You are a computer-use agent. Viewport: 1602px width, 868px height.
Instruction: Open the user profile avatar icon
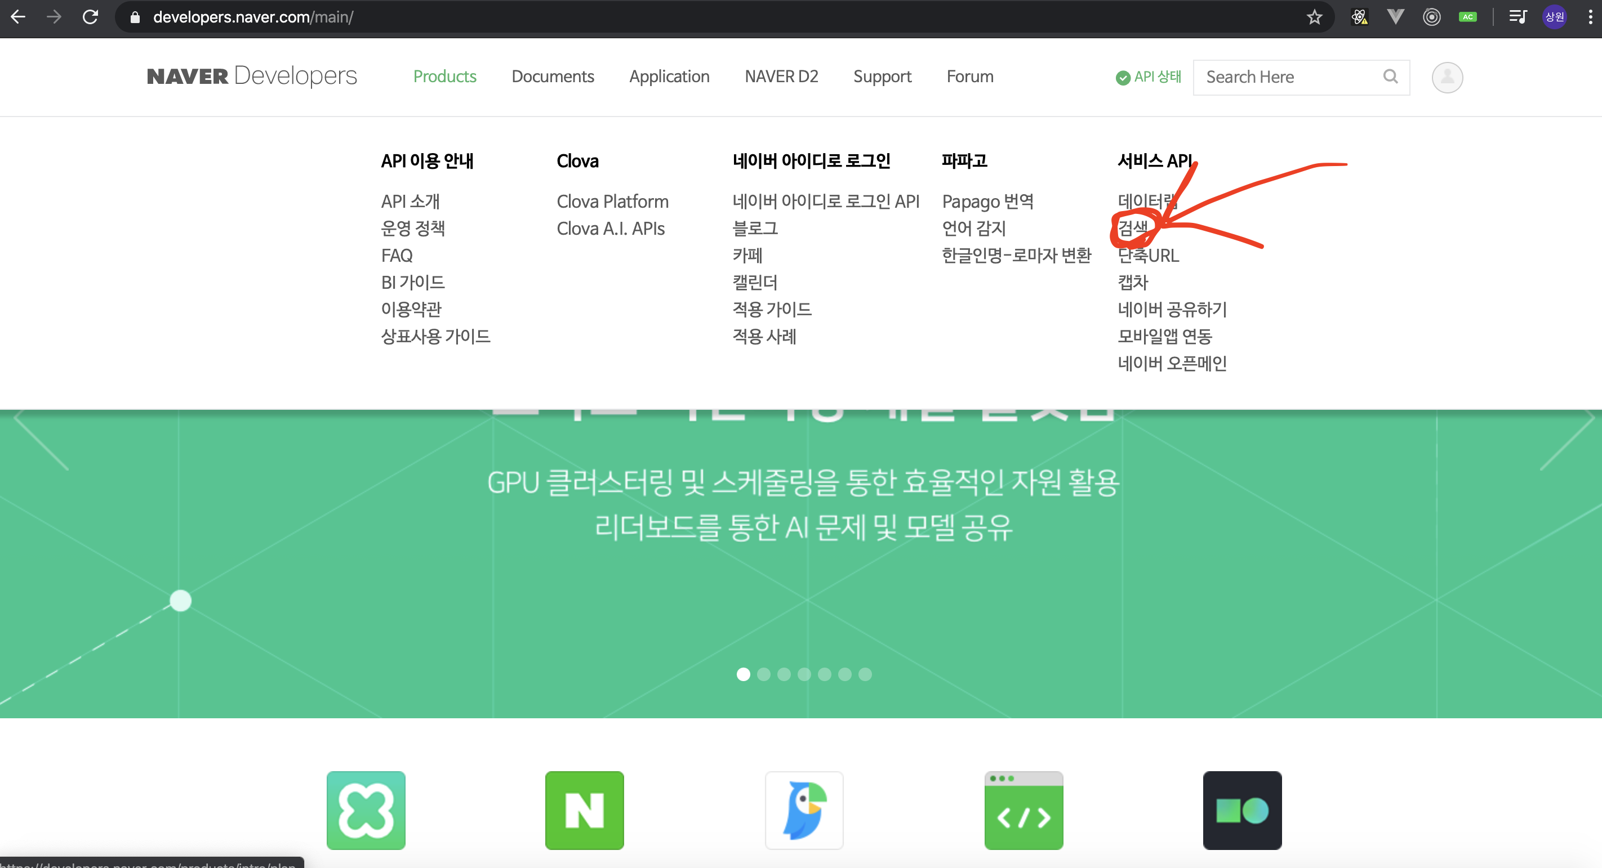coord(1447,77)
